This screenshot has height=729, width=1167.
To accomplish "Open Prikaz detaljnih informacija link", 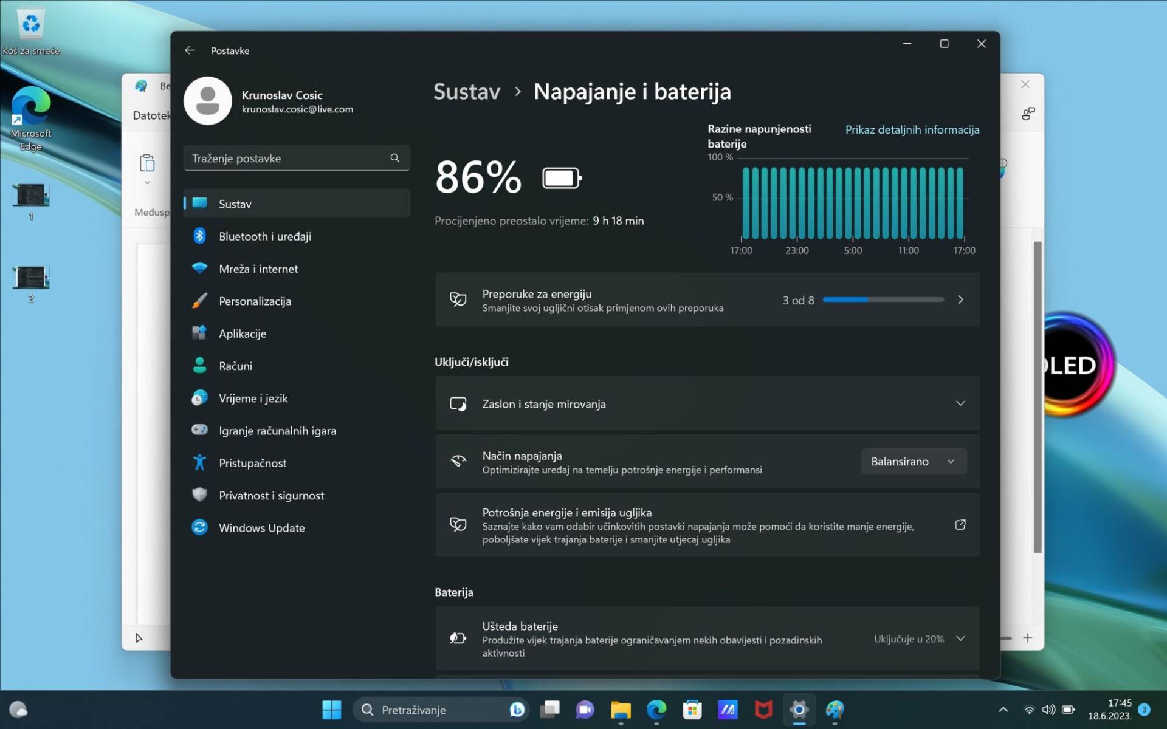I will [912, 129].
